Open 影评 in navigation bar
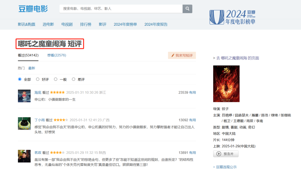301x173 pixels. [x=103, y=24]
